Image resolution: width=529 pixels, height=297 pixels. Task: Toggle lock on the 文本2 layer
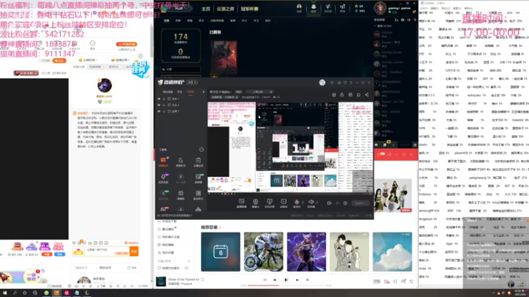(x=164, y=105)
